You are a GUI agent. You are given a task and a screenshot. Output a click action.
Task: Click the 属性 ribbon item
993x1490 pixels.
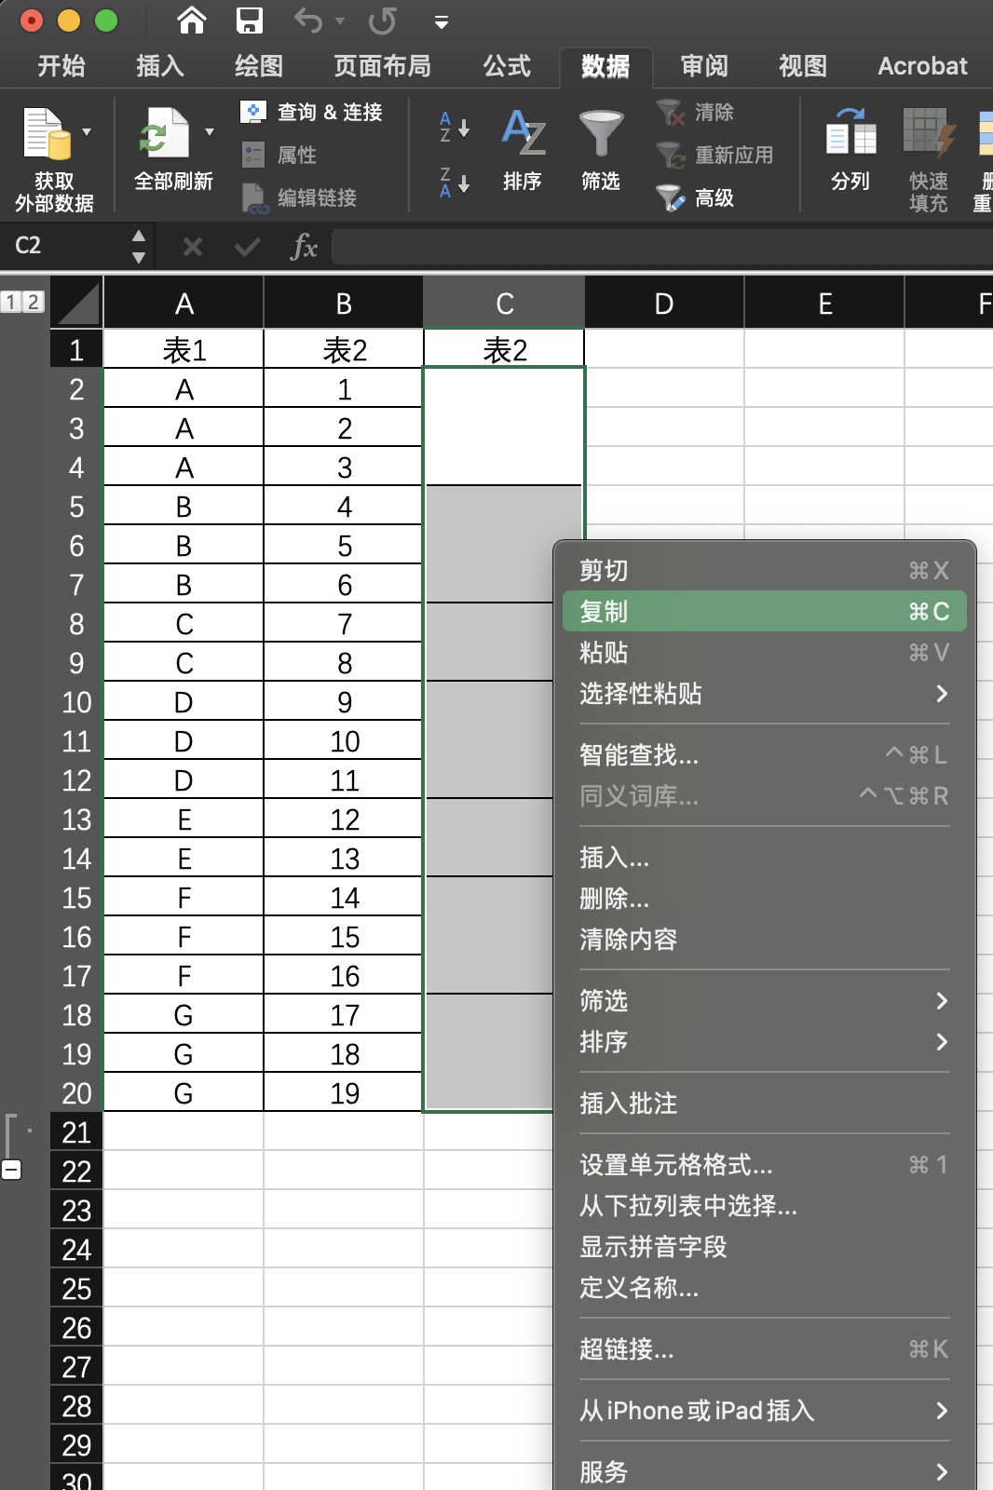coord(279,155)
